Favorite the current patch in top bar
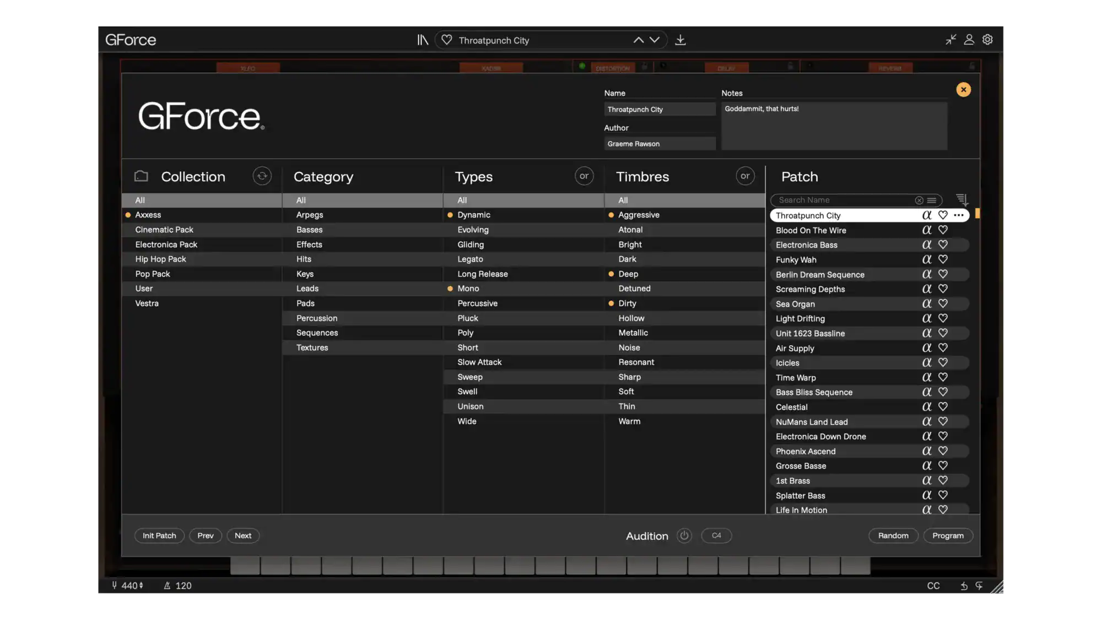1102x620 pixels. click(447, 40)
